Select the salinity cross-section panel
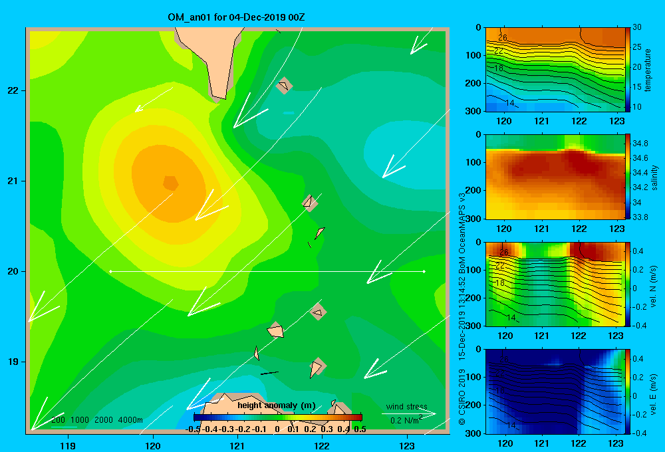 click(555, 176)
